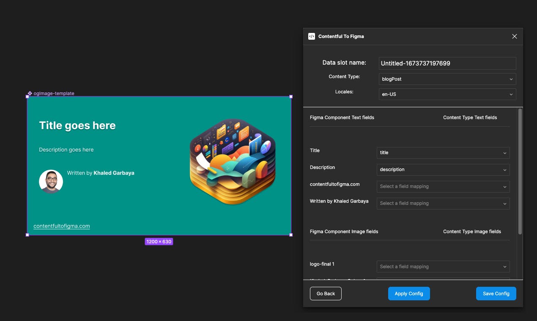Select a mapping for Written by Khaled Garbaya
The height and width of the screenshot is (321, 537).
(443, 203)
